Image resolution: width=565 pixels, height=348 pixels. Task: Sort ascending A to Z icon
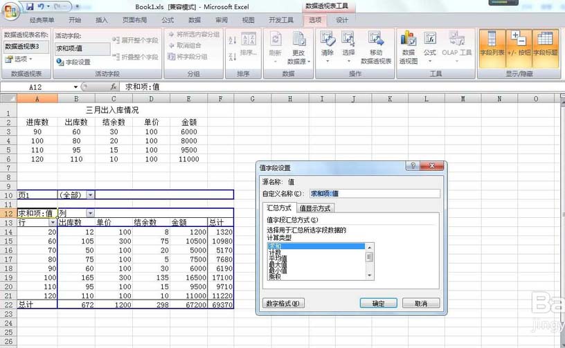[x=233, y=40]
